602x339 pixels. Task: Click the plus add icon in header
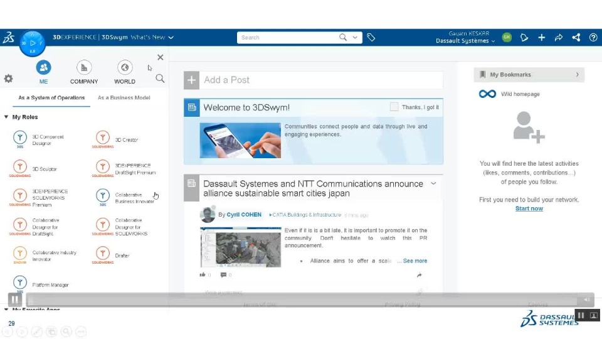(x=541, y=37)
